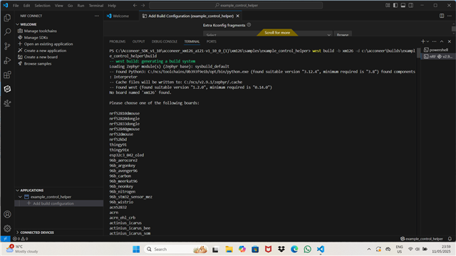Open Customize Layout in the title bar
456x256 pixels.
(388, 6)
